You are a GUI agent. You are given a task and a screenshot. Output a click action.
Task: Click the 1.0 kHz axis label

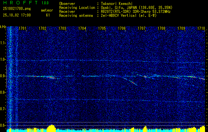3,60
